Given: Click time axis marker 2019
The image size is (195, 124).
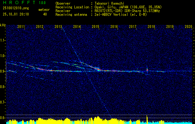Looking at the screenshot, I should click(x=170, y=26).
